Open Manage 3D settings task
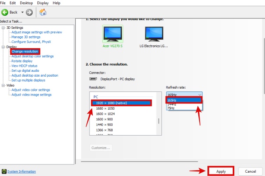 coord(29,37)
